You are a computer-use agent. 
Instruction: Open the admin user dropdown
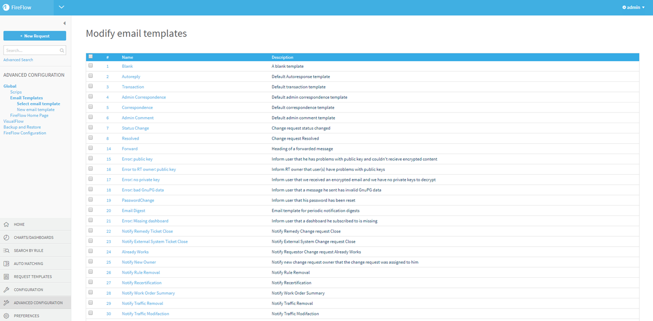click(633, 8)
